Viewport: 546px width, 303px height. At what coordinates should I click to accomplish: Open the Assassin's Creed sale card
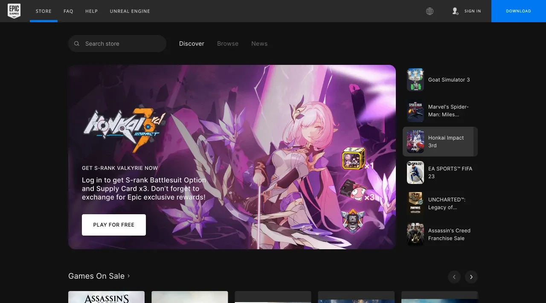pyautogui.click(x=107, y=297)
